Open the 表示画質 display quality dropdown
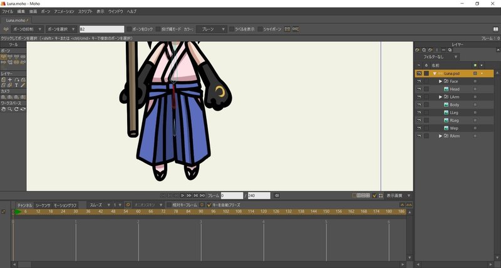 pos(398,196)
